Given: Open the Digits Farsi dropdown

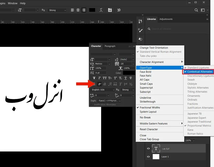Looking at the screenshot, I should (x=109, y=101).
